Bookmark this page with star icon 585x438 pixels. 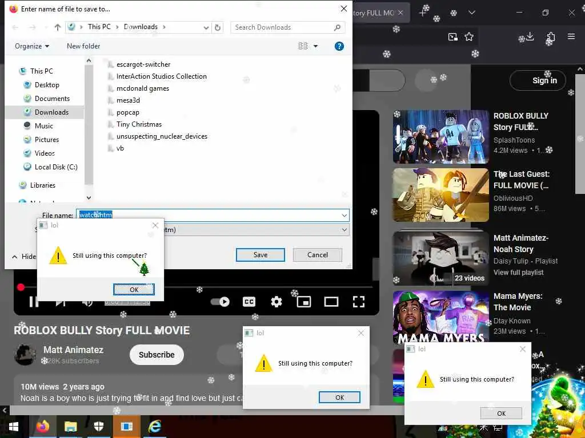click(469, 36)
